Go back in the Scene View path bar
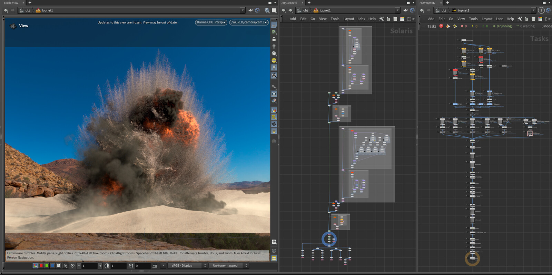The height and width of the screenshot is (275, 552). (x=6, y=10)
